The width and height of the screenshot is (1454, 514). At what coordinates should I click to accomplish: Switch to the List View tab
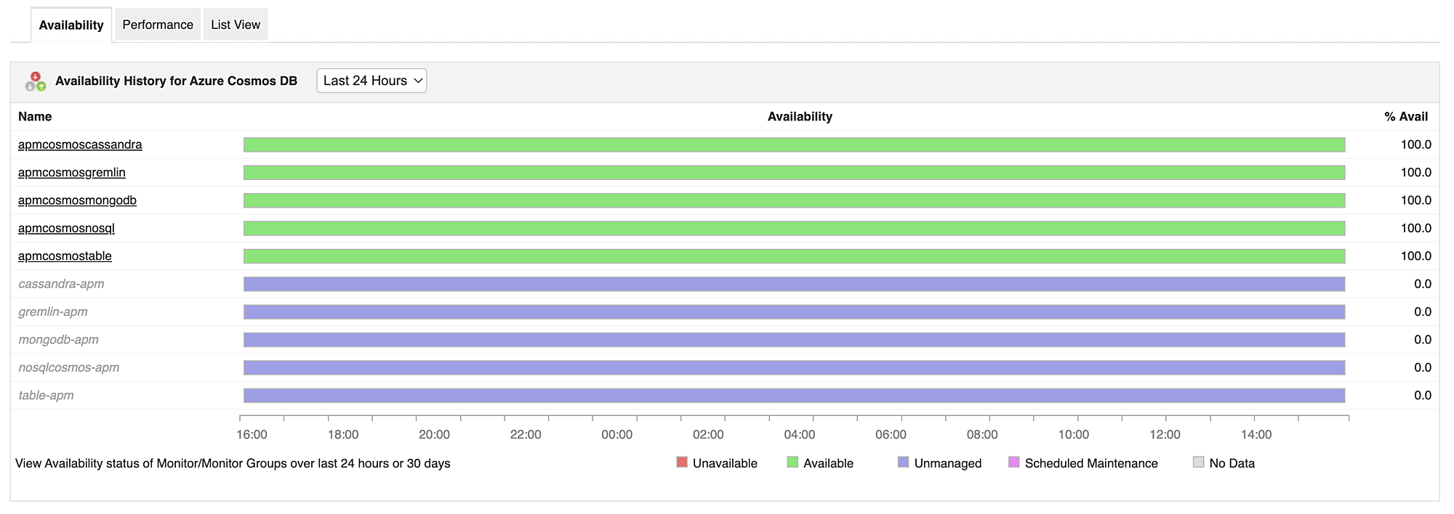236,25
